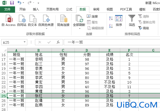Image resolution: width=160 pixels, height=111 pixels.
Task: Open the 页面布局 ribbon tab
Action: [x=53, y=9]
